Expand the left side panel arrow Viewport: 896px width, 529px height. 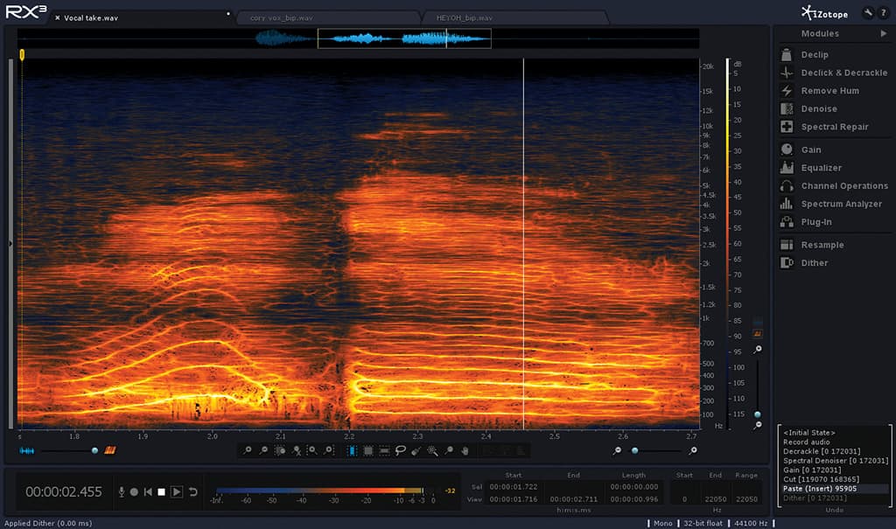10,243
